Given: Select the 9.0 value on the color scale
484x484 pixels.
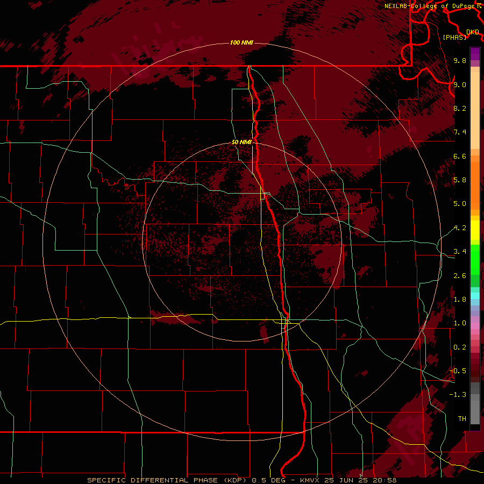Looking at the screenshot, I should point(460,84).
